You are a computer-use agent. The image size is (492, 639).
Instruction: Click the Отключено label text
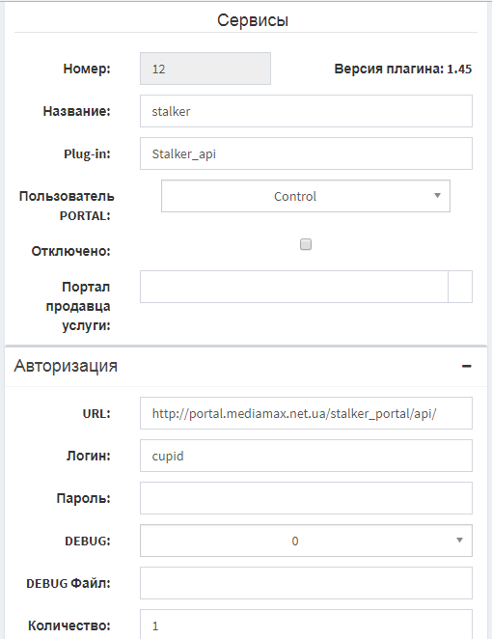[x=70, y=251]
